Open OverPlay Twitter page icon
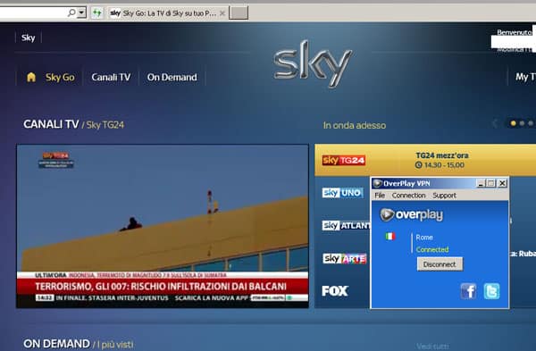The image size is (536, 351). 491,291
